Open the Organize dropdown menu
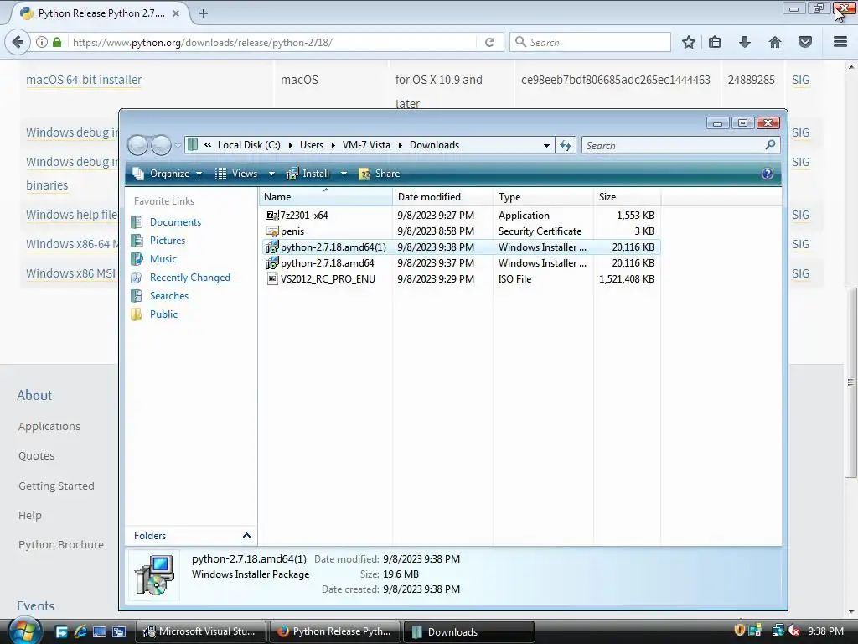This screenshot has height=644, width=858. point(168,174)
